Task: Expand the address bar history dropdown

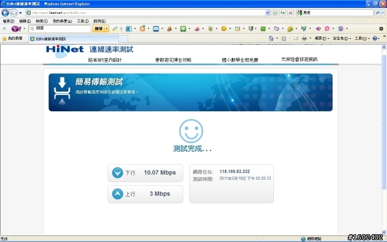Action: coord(268,13)
